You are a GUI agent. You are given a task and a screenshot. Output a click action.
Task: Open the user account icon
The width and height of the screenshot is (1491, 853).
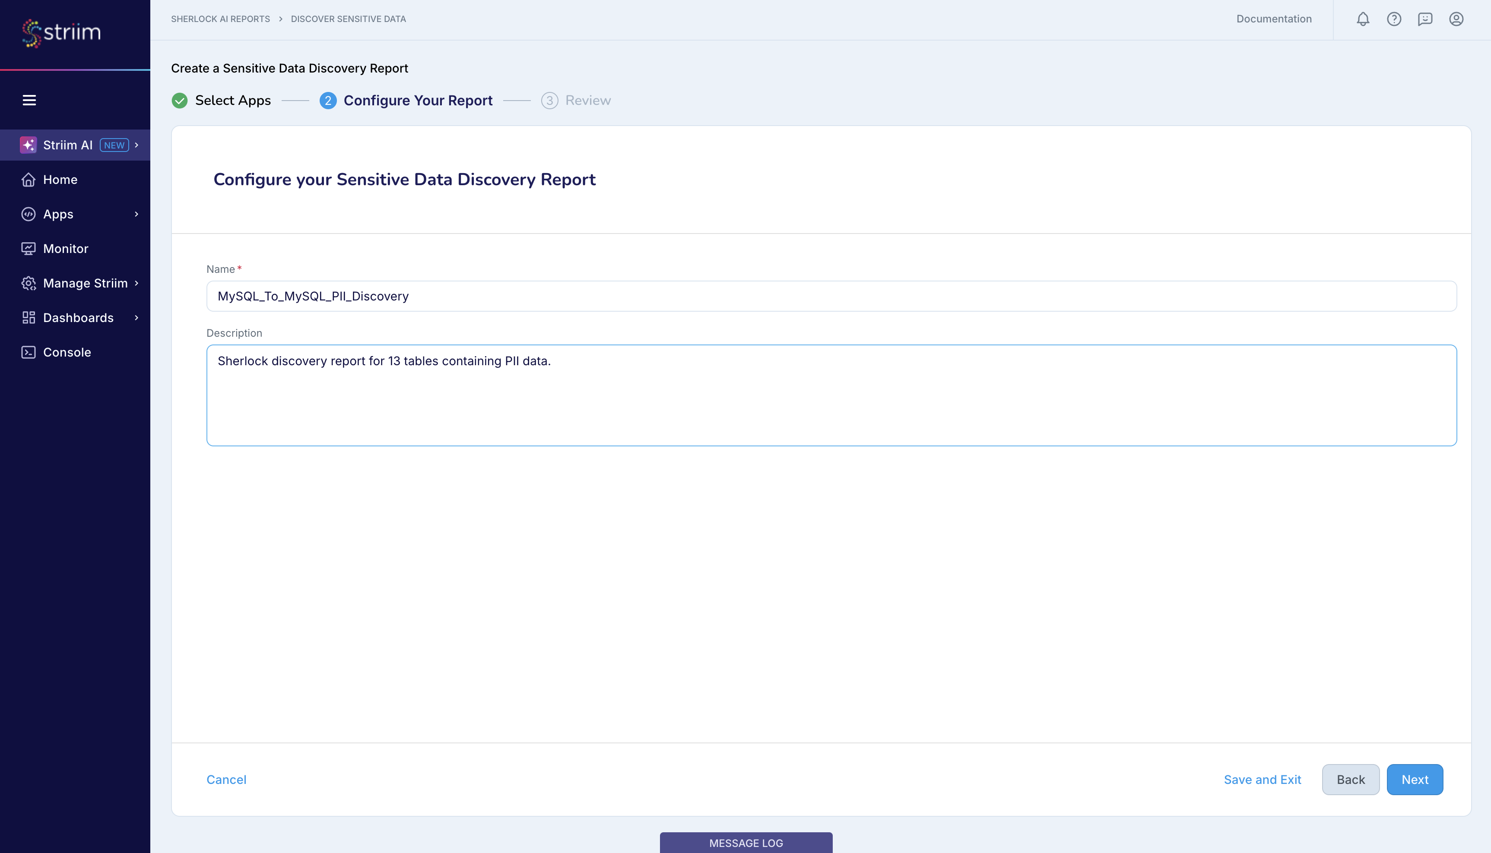click(1457, 18)
